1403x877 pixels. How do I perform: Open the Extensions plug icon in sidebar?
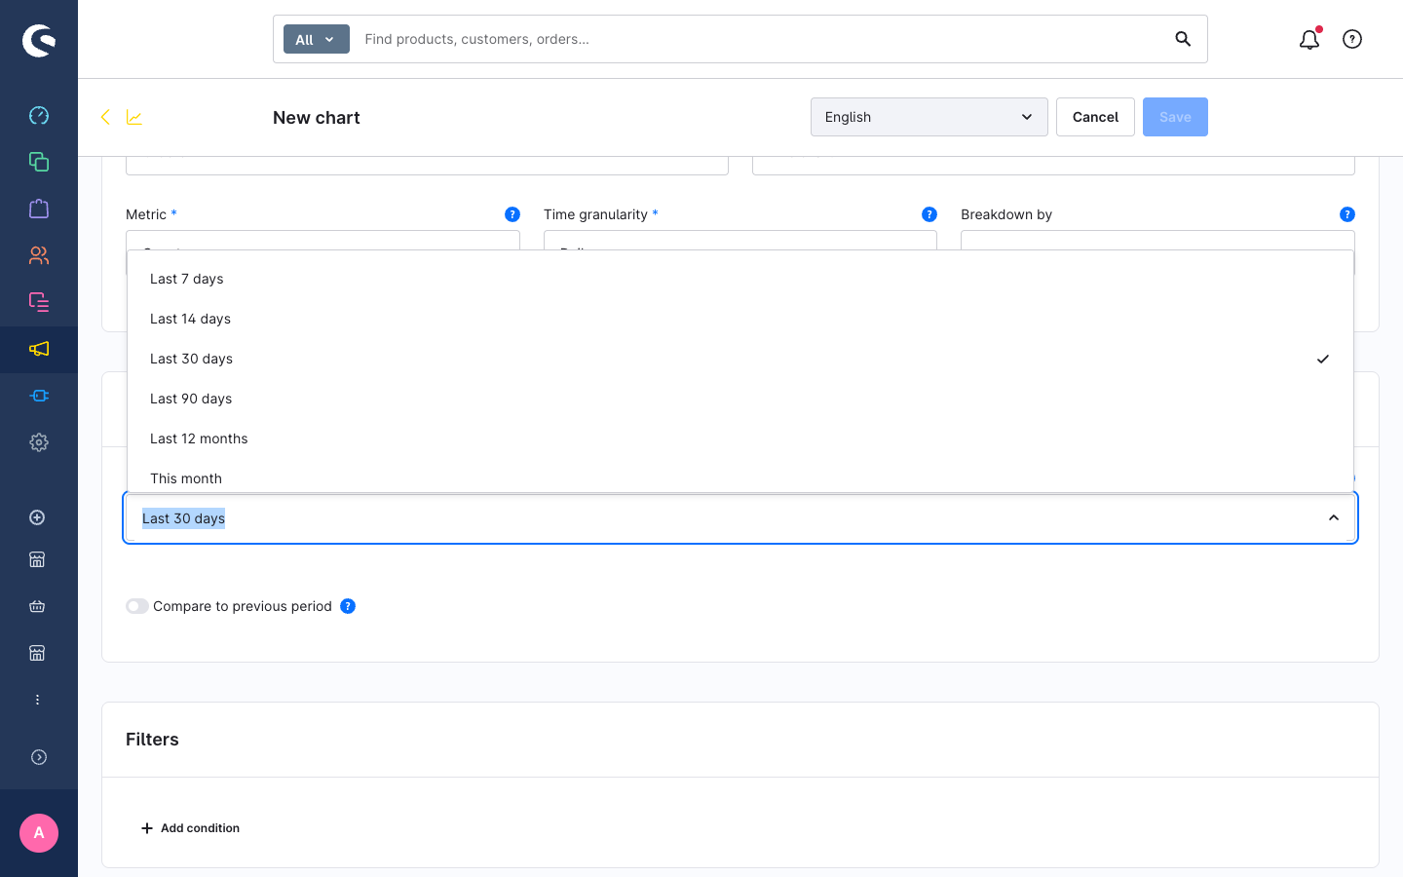coord(39,396)
